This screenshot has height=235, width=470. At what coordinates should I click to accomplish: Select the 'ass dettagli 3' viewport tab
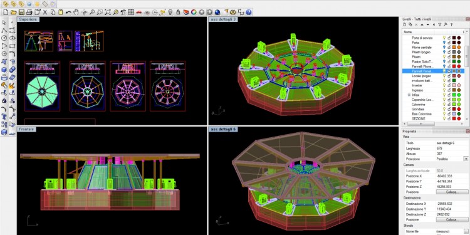click(x=223, y=19)
